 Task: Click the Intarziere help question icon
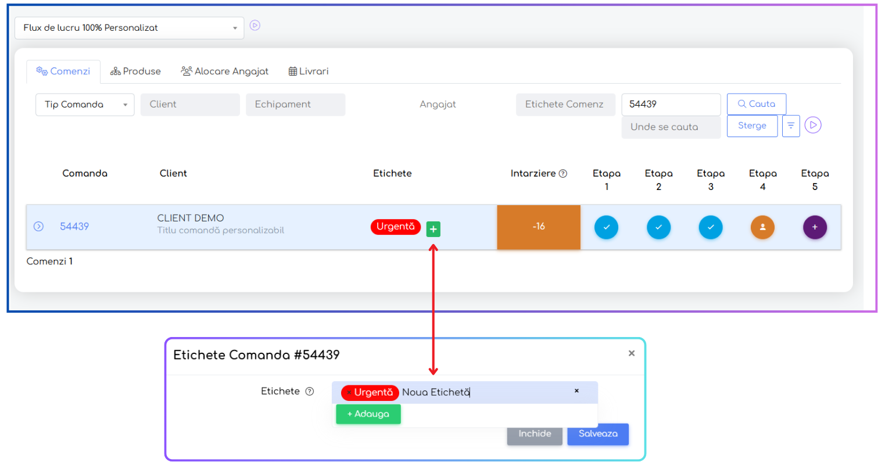point(562,174)
